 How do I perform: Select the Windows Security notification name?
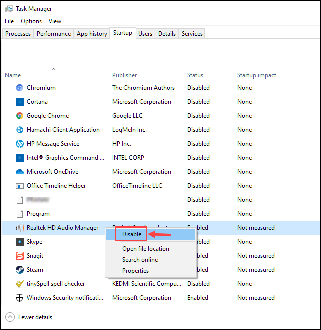coord(65,298)
